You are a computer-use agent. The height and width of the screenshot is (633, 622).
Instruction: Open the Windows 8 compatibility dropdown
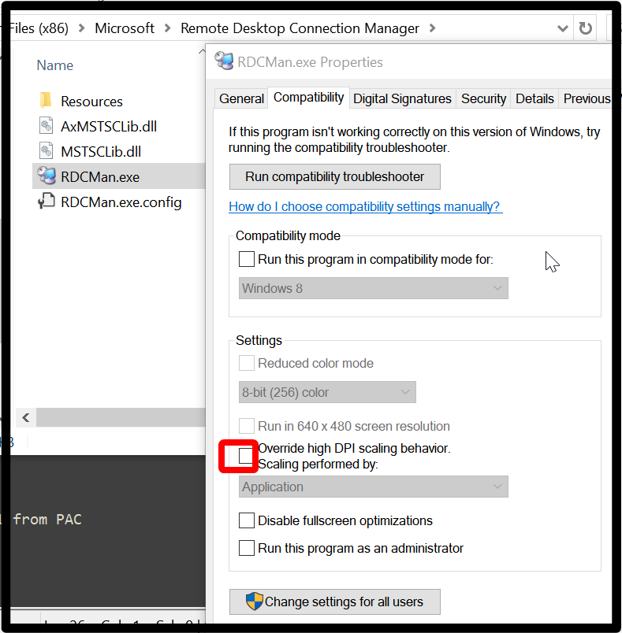(373, 288)
